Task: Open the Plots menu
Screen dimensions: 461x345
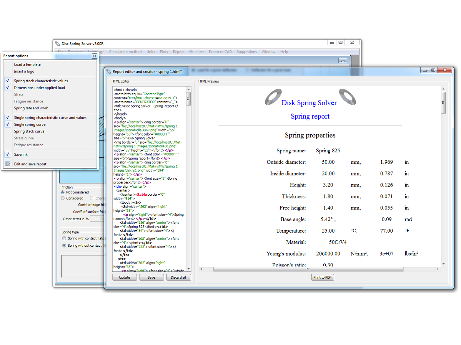Action: tap(164, 52)
